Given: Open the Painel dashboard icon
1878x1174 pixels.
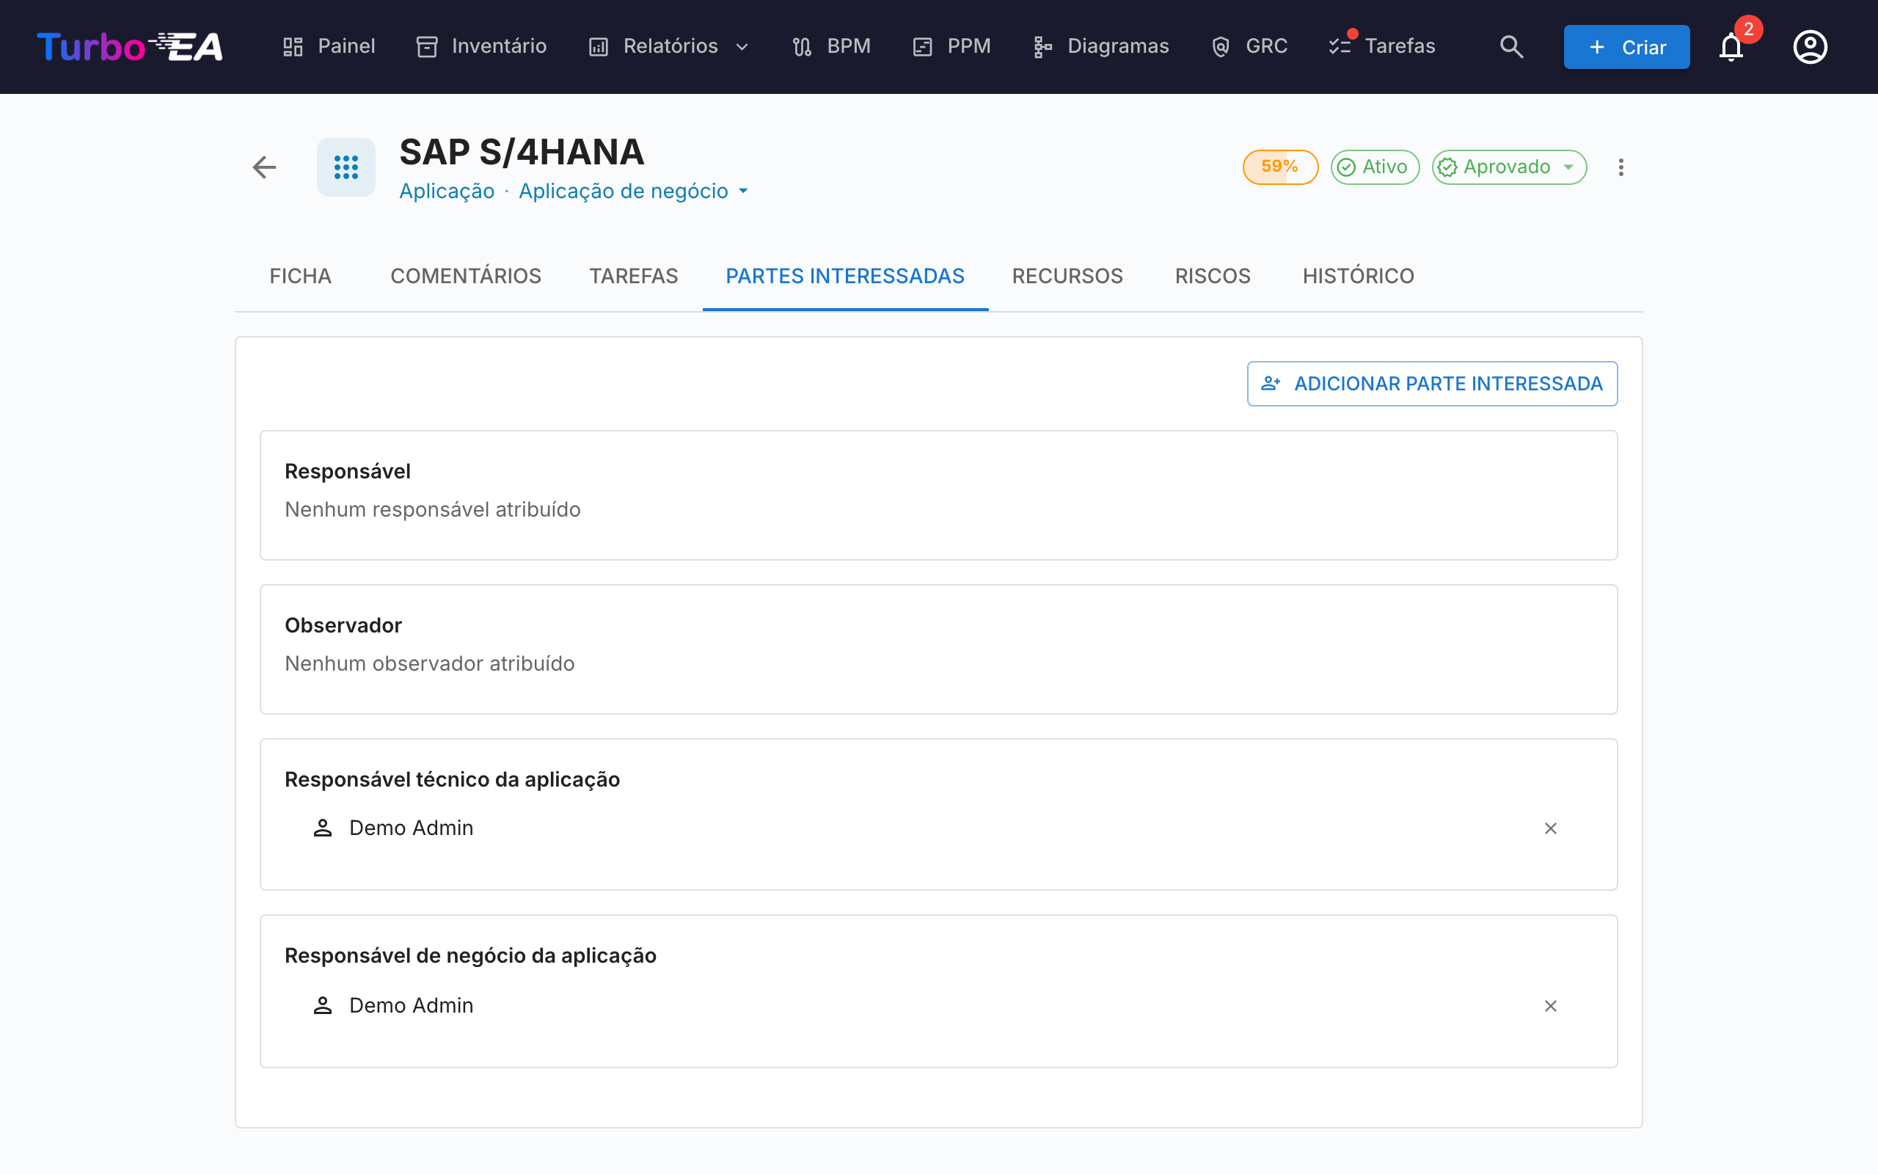Looking at the screenshot, I should pos(293,46).
